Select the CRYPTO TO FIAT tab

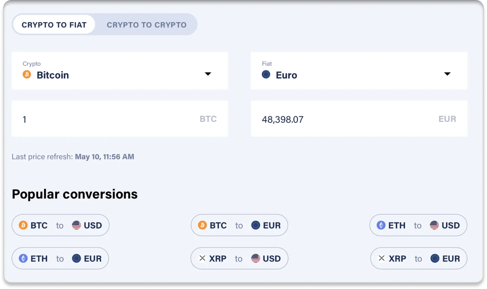pos(54,24)
